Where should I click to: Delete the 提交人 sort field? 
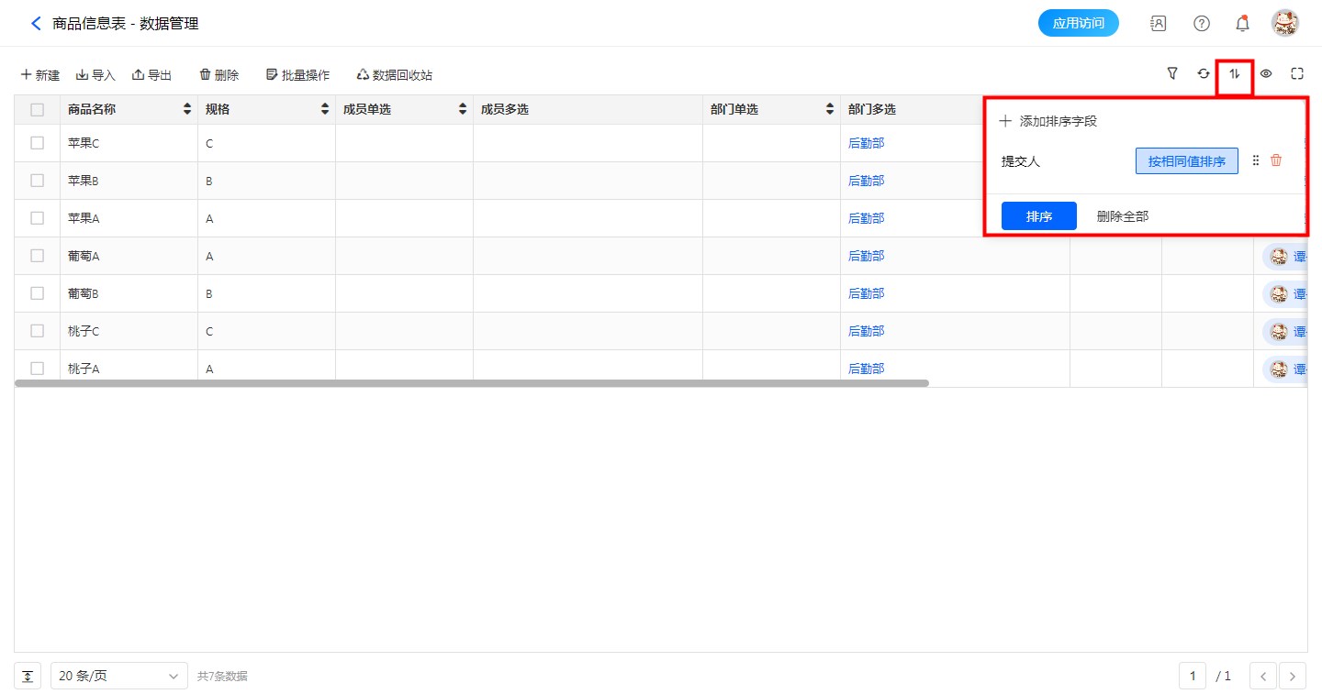(x=1276, y=160)
